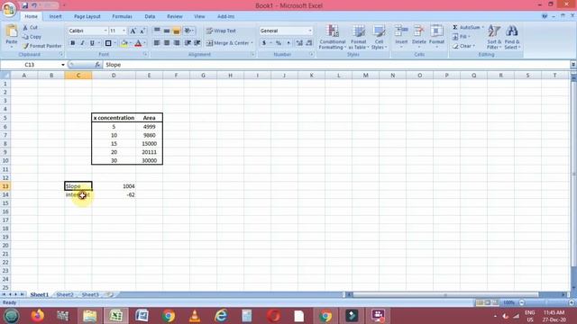Toggle Align Text Right
This screenshot has height=324, width=577.
tap(177, 43)
